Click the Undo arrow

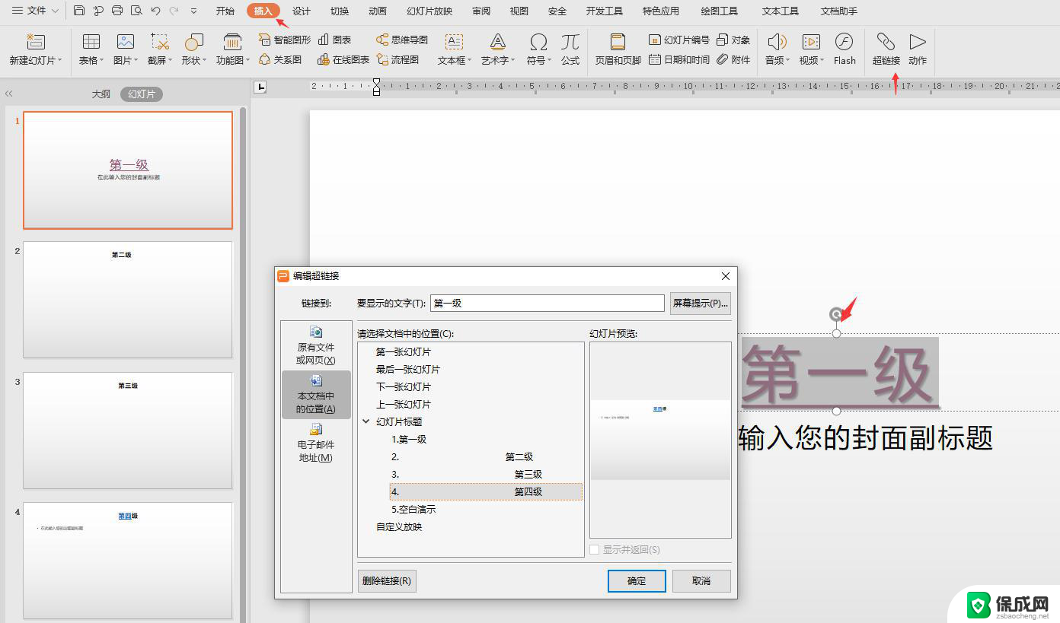(x=155, y=11)
